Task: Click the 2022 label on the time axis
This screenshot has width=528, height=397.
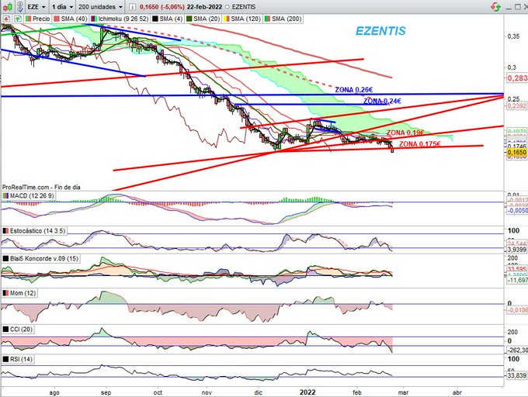Action: coord(307,392)
